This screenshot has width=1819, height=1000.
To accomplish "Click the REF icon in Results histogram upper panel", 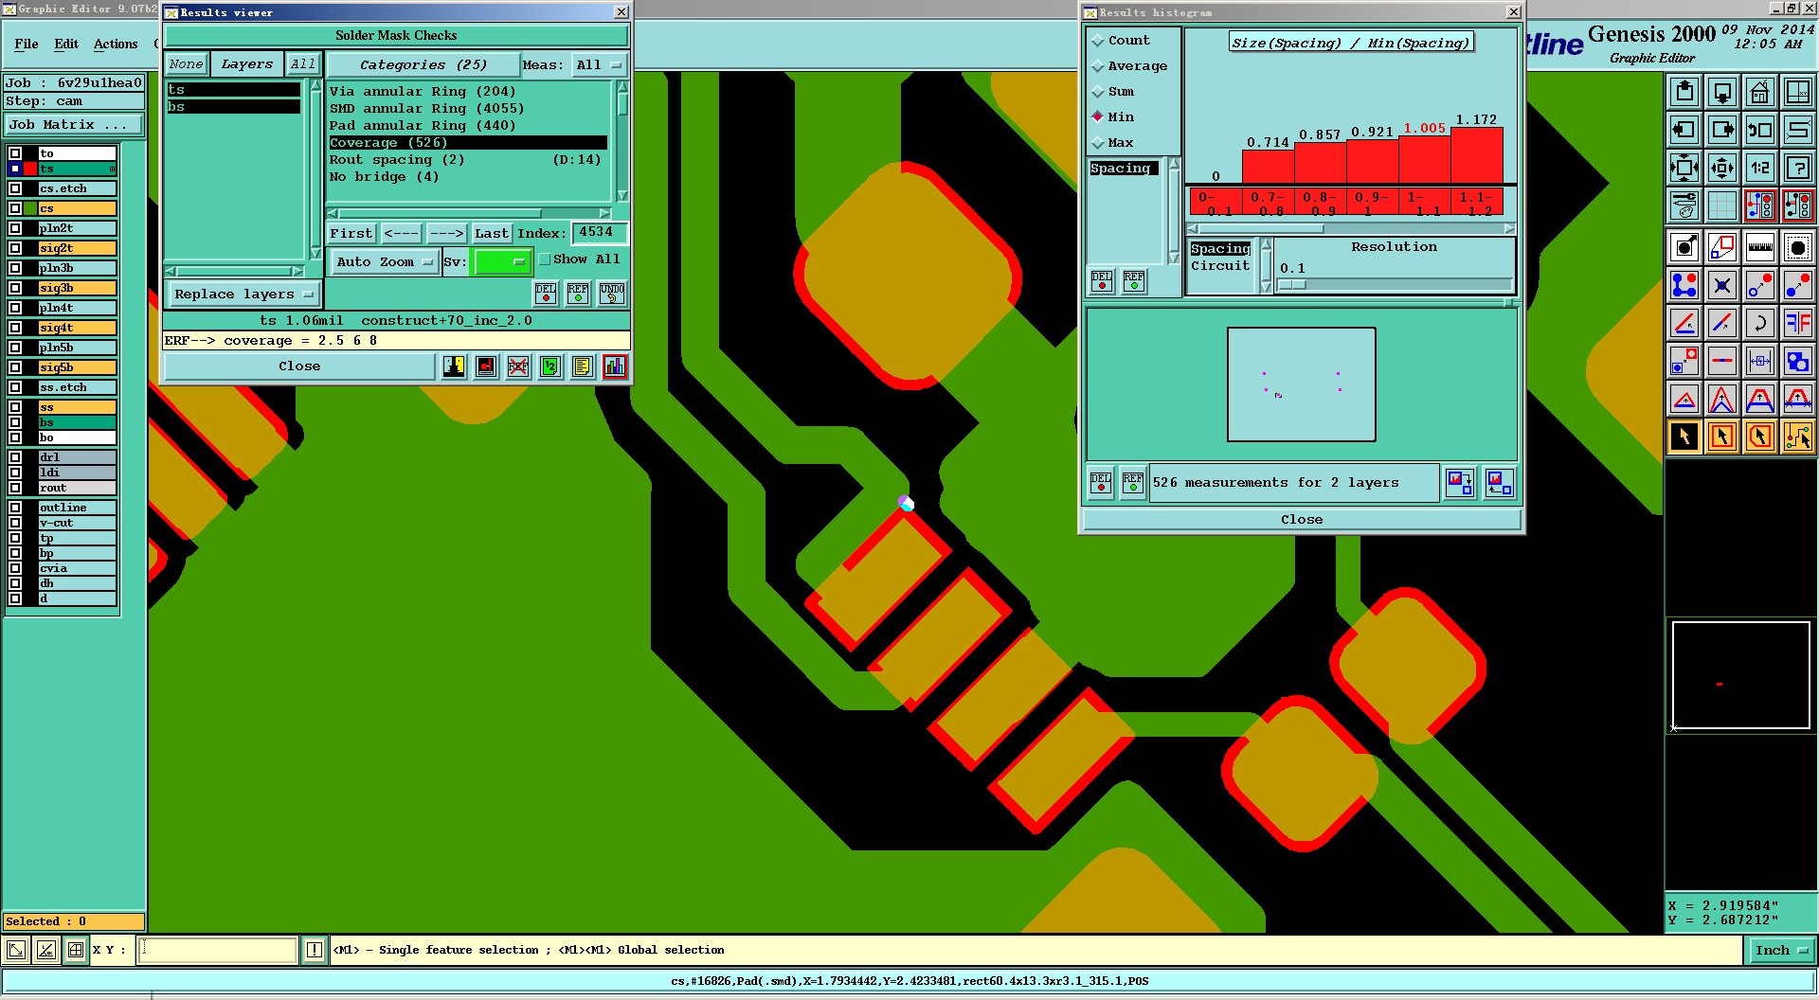I will coord(1134,281).
